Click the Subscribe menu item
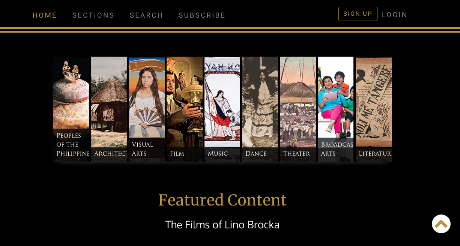The width and height of the screenshot is (460, 246). [x=202, y=15]
